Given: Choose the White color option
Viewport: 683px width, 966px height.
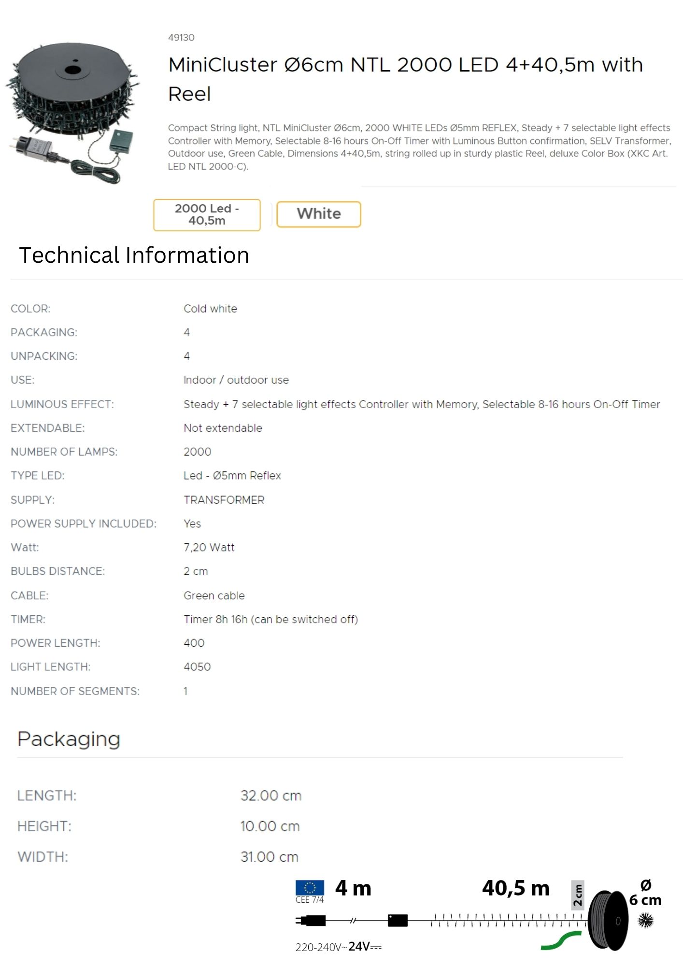Looking at the screenshot, I should pos(319,214).
